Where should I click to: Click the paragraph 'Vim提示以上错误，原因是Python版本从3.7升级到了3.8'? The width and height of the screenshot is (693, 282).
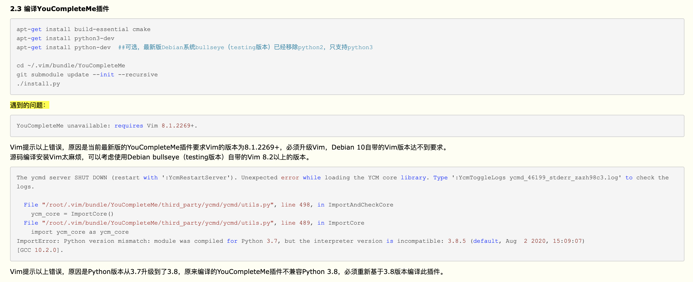pos(227,271)
